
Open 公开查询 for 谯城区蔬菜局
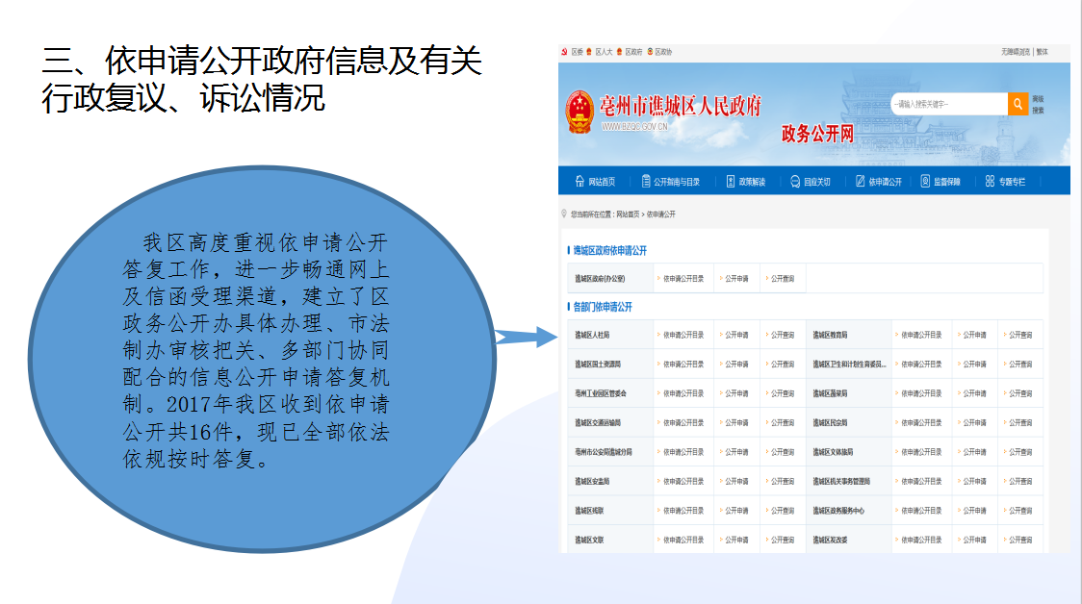click(x=1020, y=393)
